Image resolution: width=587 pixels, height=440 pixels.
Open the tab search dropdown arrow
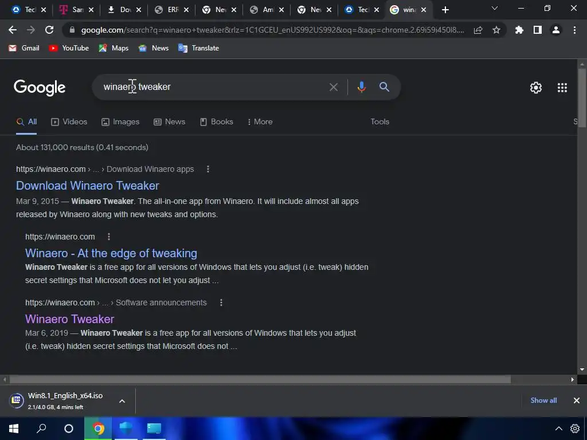pos(495,9)
